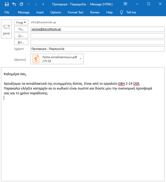Image resolution: width=166 pixels, height=182 pixels.
Task: Close the message window
Action: [160, 4]
